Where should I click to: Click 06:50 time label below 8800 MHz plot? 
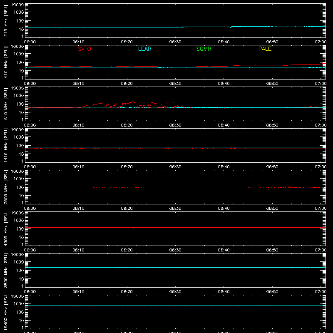(272, 292)
